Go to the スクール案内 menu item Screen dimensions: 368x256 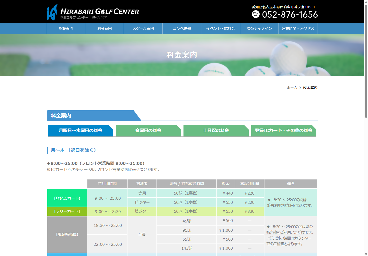[143, 28]
